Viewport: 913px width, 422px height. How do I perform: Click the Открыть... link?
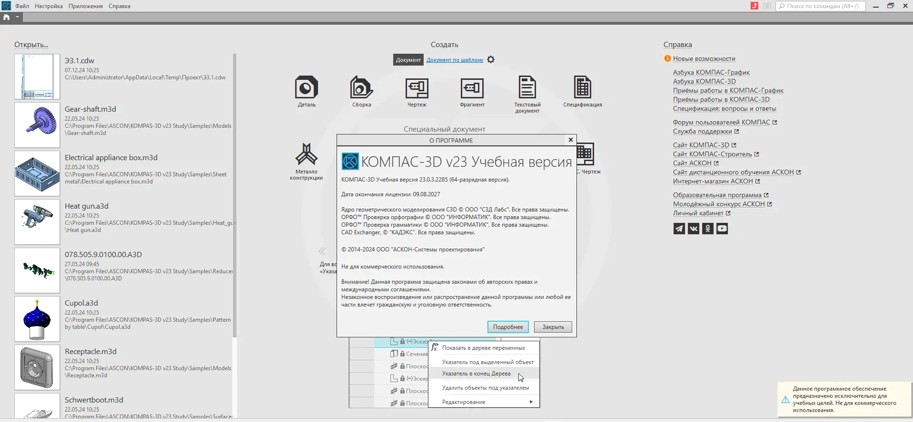[31, 45]
